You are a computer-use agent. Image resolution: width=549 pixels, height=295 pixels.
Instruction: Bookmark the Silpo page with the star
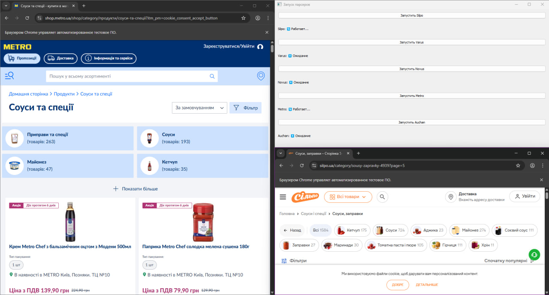pyautogui.click(x=518, y=166)
